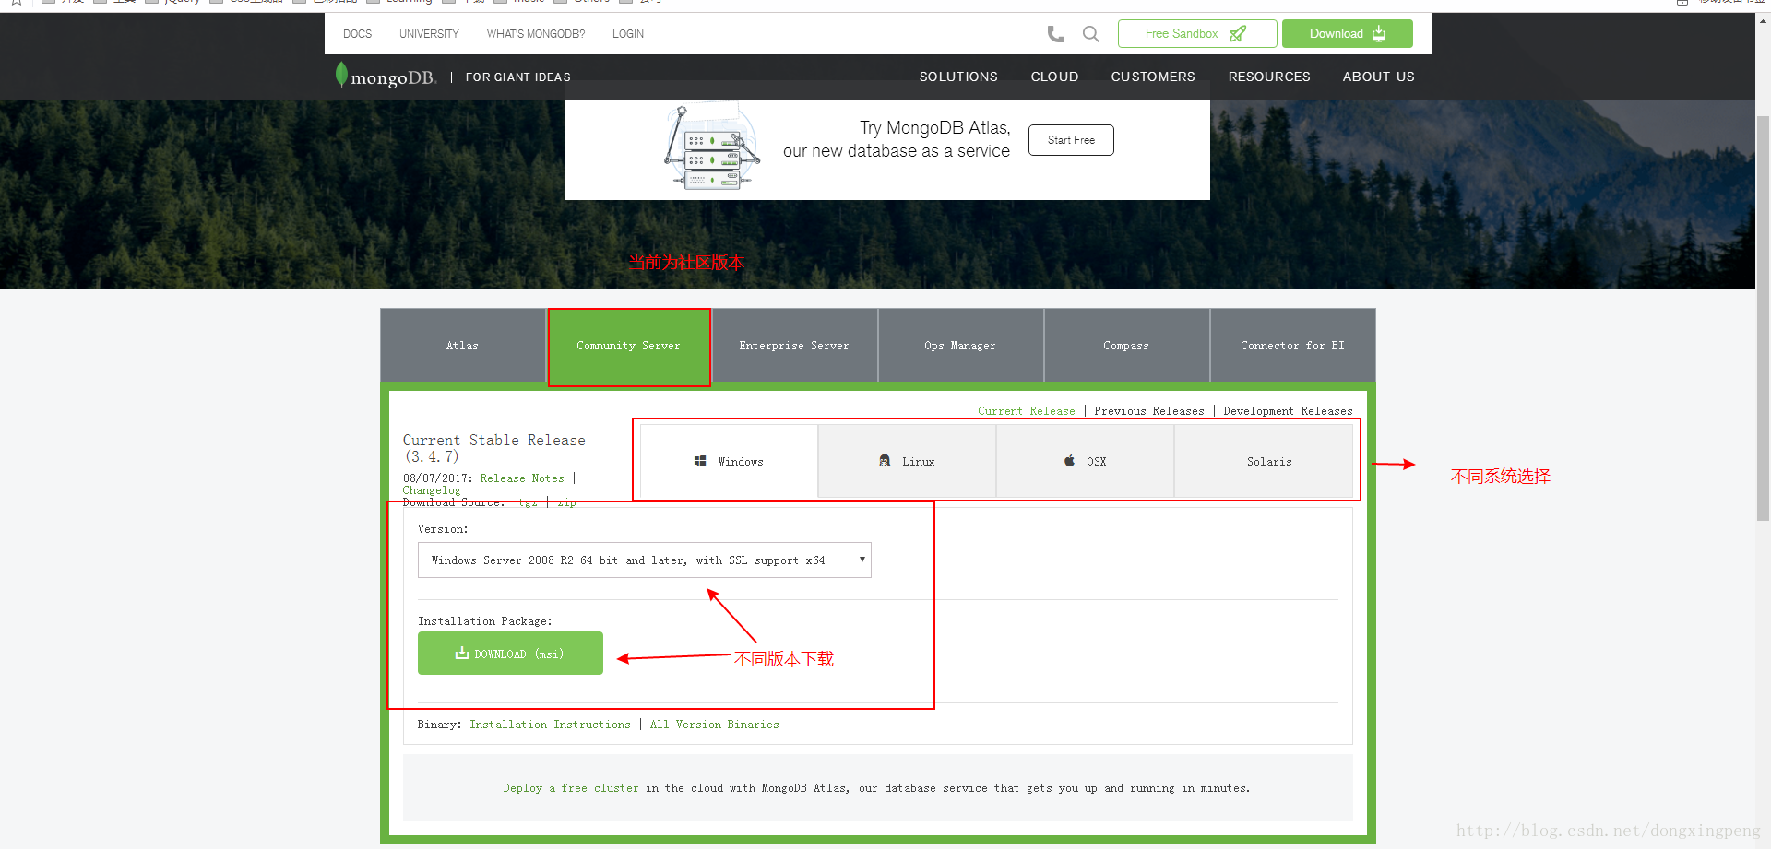Click Deploy a free cluster link
The height and width of the screenshot is (849, 1771).
tap(571, 788)
